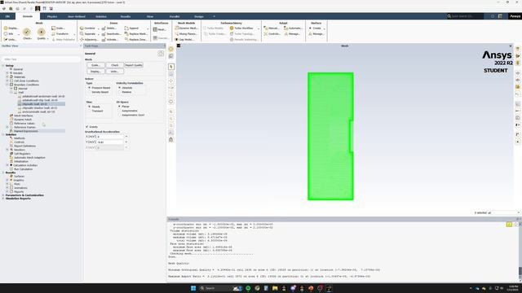Click the outline Filter Text field
This screenshot has height=293, width=522.
[x=41, y=59]
